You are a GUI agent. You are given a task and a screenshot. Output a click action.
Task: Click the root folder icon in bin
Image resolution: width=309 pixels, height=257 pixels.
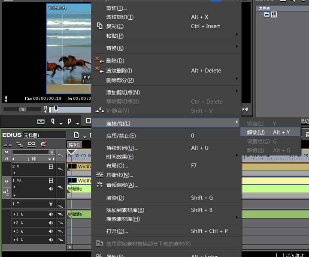pyautogui.click(x=267, y=15)
